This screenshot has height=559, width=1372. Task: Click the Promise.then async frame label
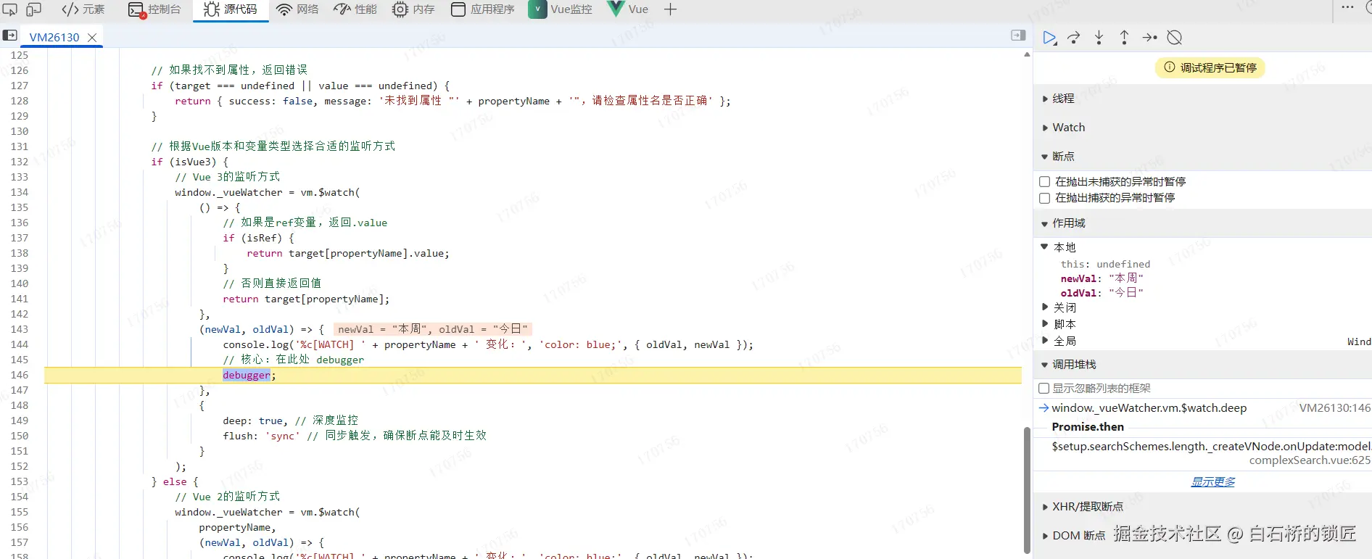coord(1088,427)
